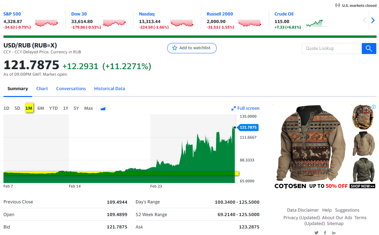Click the left arrow of market ticker
The width and height of the screenshot is (379, 235).
[x=365, y=21]
